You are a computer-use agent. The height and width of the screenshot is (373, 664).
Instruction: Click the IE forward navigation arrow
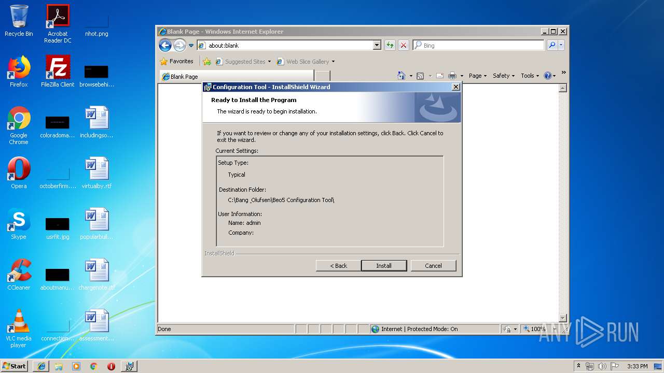coord(179,46)
